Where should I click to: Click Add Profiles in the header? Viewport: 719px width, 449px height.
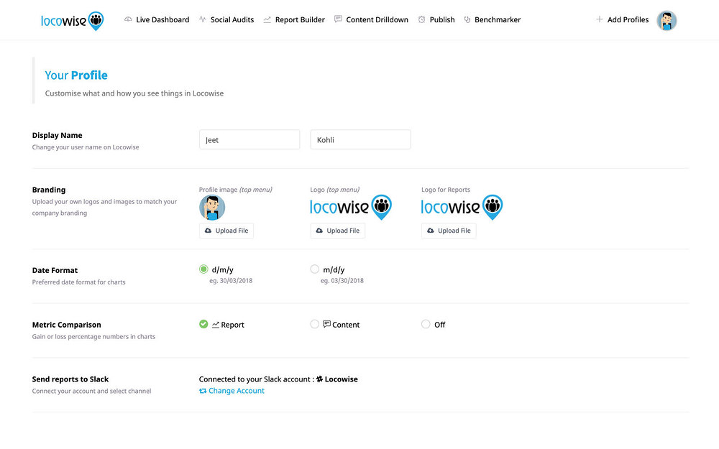click(x=628, y=19)
